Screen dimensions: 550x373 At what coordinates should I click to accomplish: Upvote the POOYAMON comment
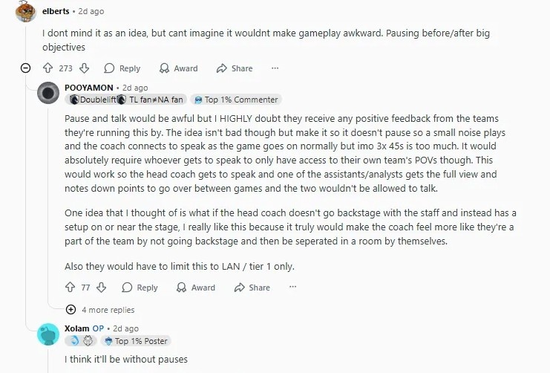71,288
